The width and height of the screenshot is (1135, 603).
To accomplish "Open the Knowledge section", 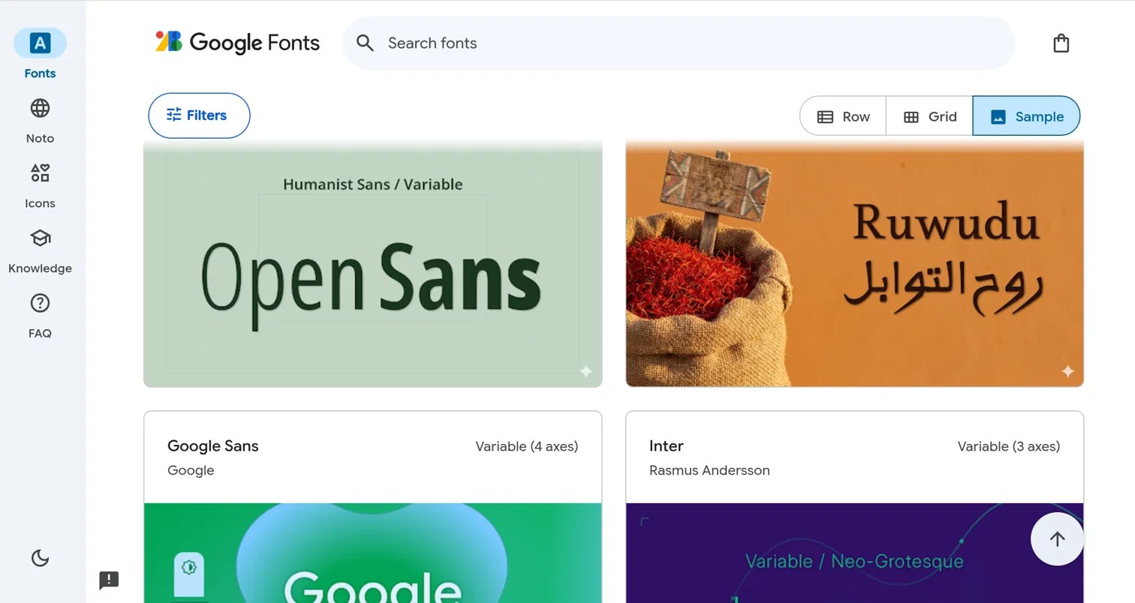I will coord(40,250).
